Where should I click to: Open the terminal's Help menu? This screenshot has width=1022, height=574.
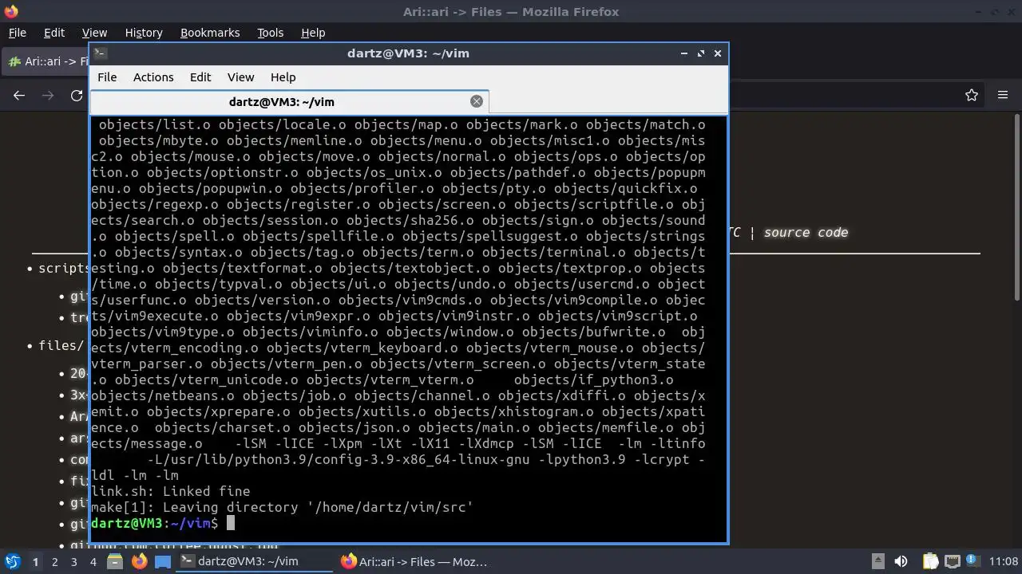click(283, 77)
